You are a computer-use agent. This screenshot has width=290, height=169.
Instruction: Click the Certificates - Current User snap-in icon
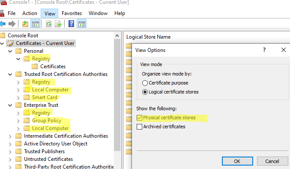(x=10, y=43)
